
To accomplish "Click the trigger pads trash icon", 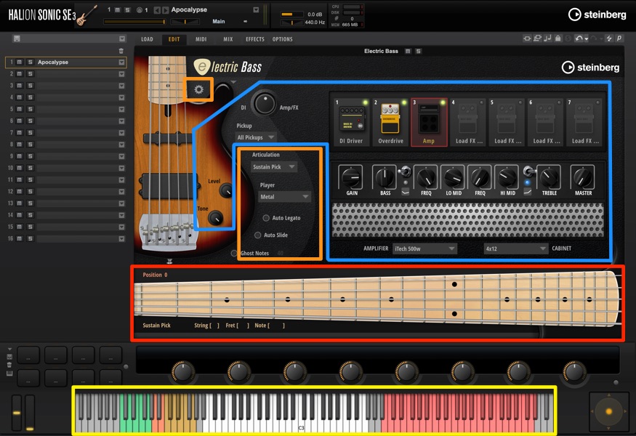I will tap(9, 365).
